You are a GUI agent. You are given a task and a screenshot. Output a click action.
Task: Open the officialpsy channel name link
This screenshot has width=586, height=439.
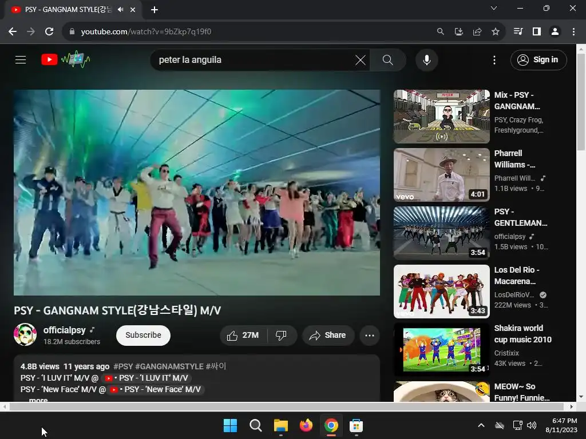(64, 330)
